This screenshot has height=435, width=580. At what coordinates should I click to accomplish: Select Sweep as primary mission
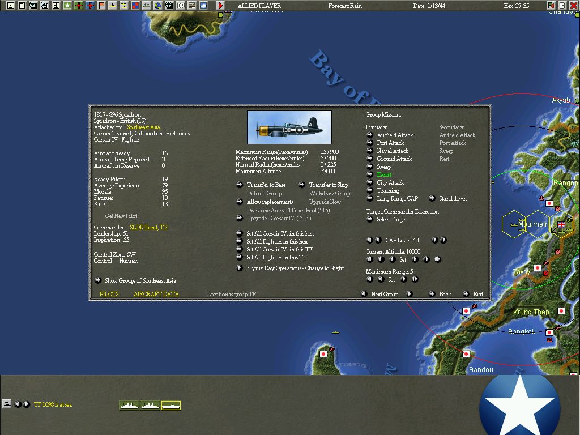[369, 167]
